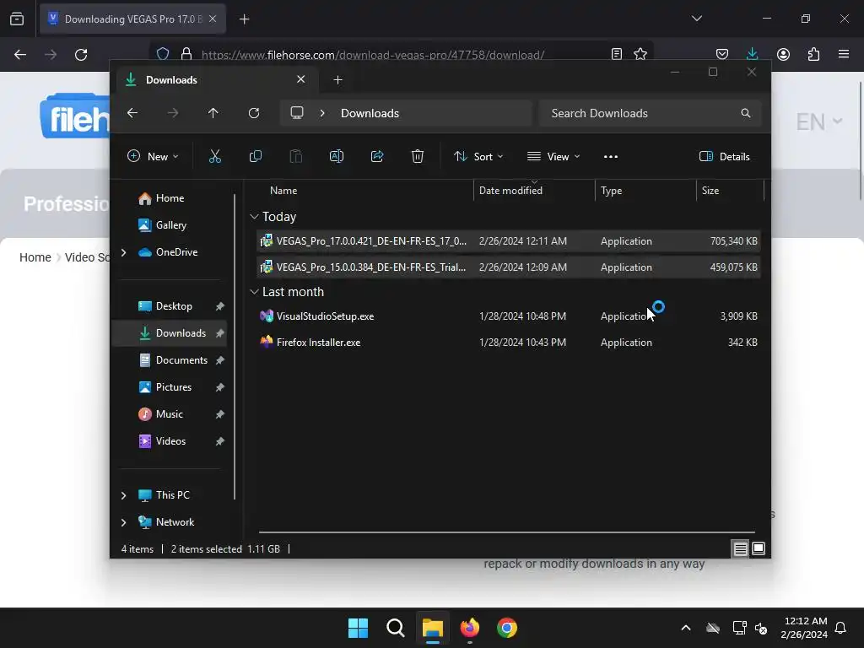Unpin Desktop from Quick access pin icon
864x648 pixels.
click(x=220, y=306)
